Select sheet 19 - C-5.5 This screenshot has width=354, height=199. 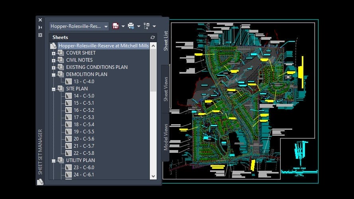click(84, 132)
